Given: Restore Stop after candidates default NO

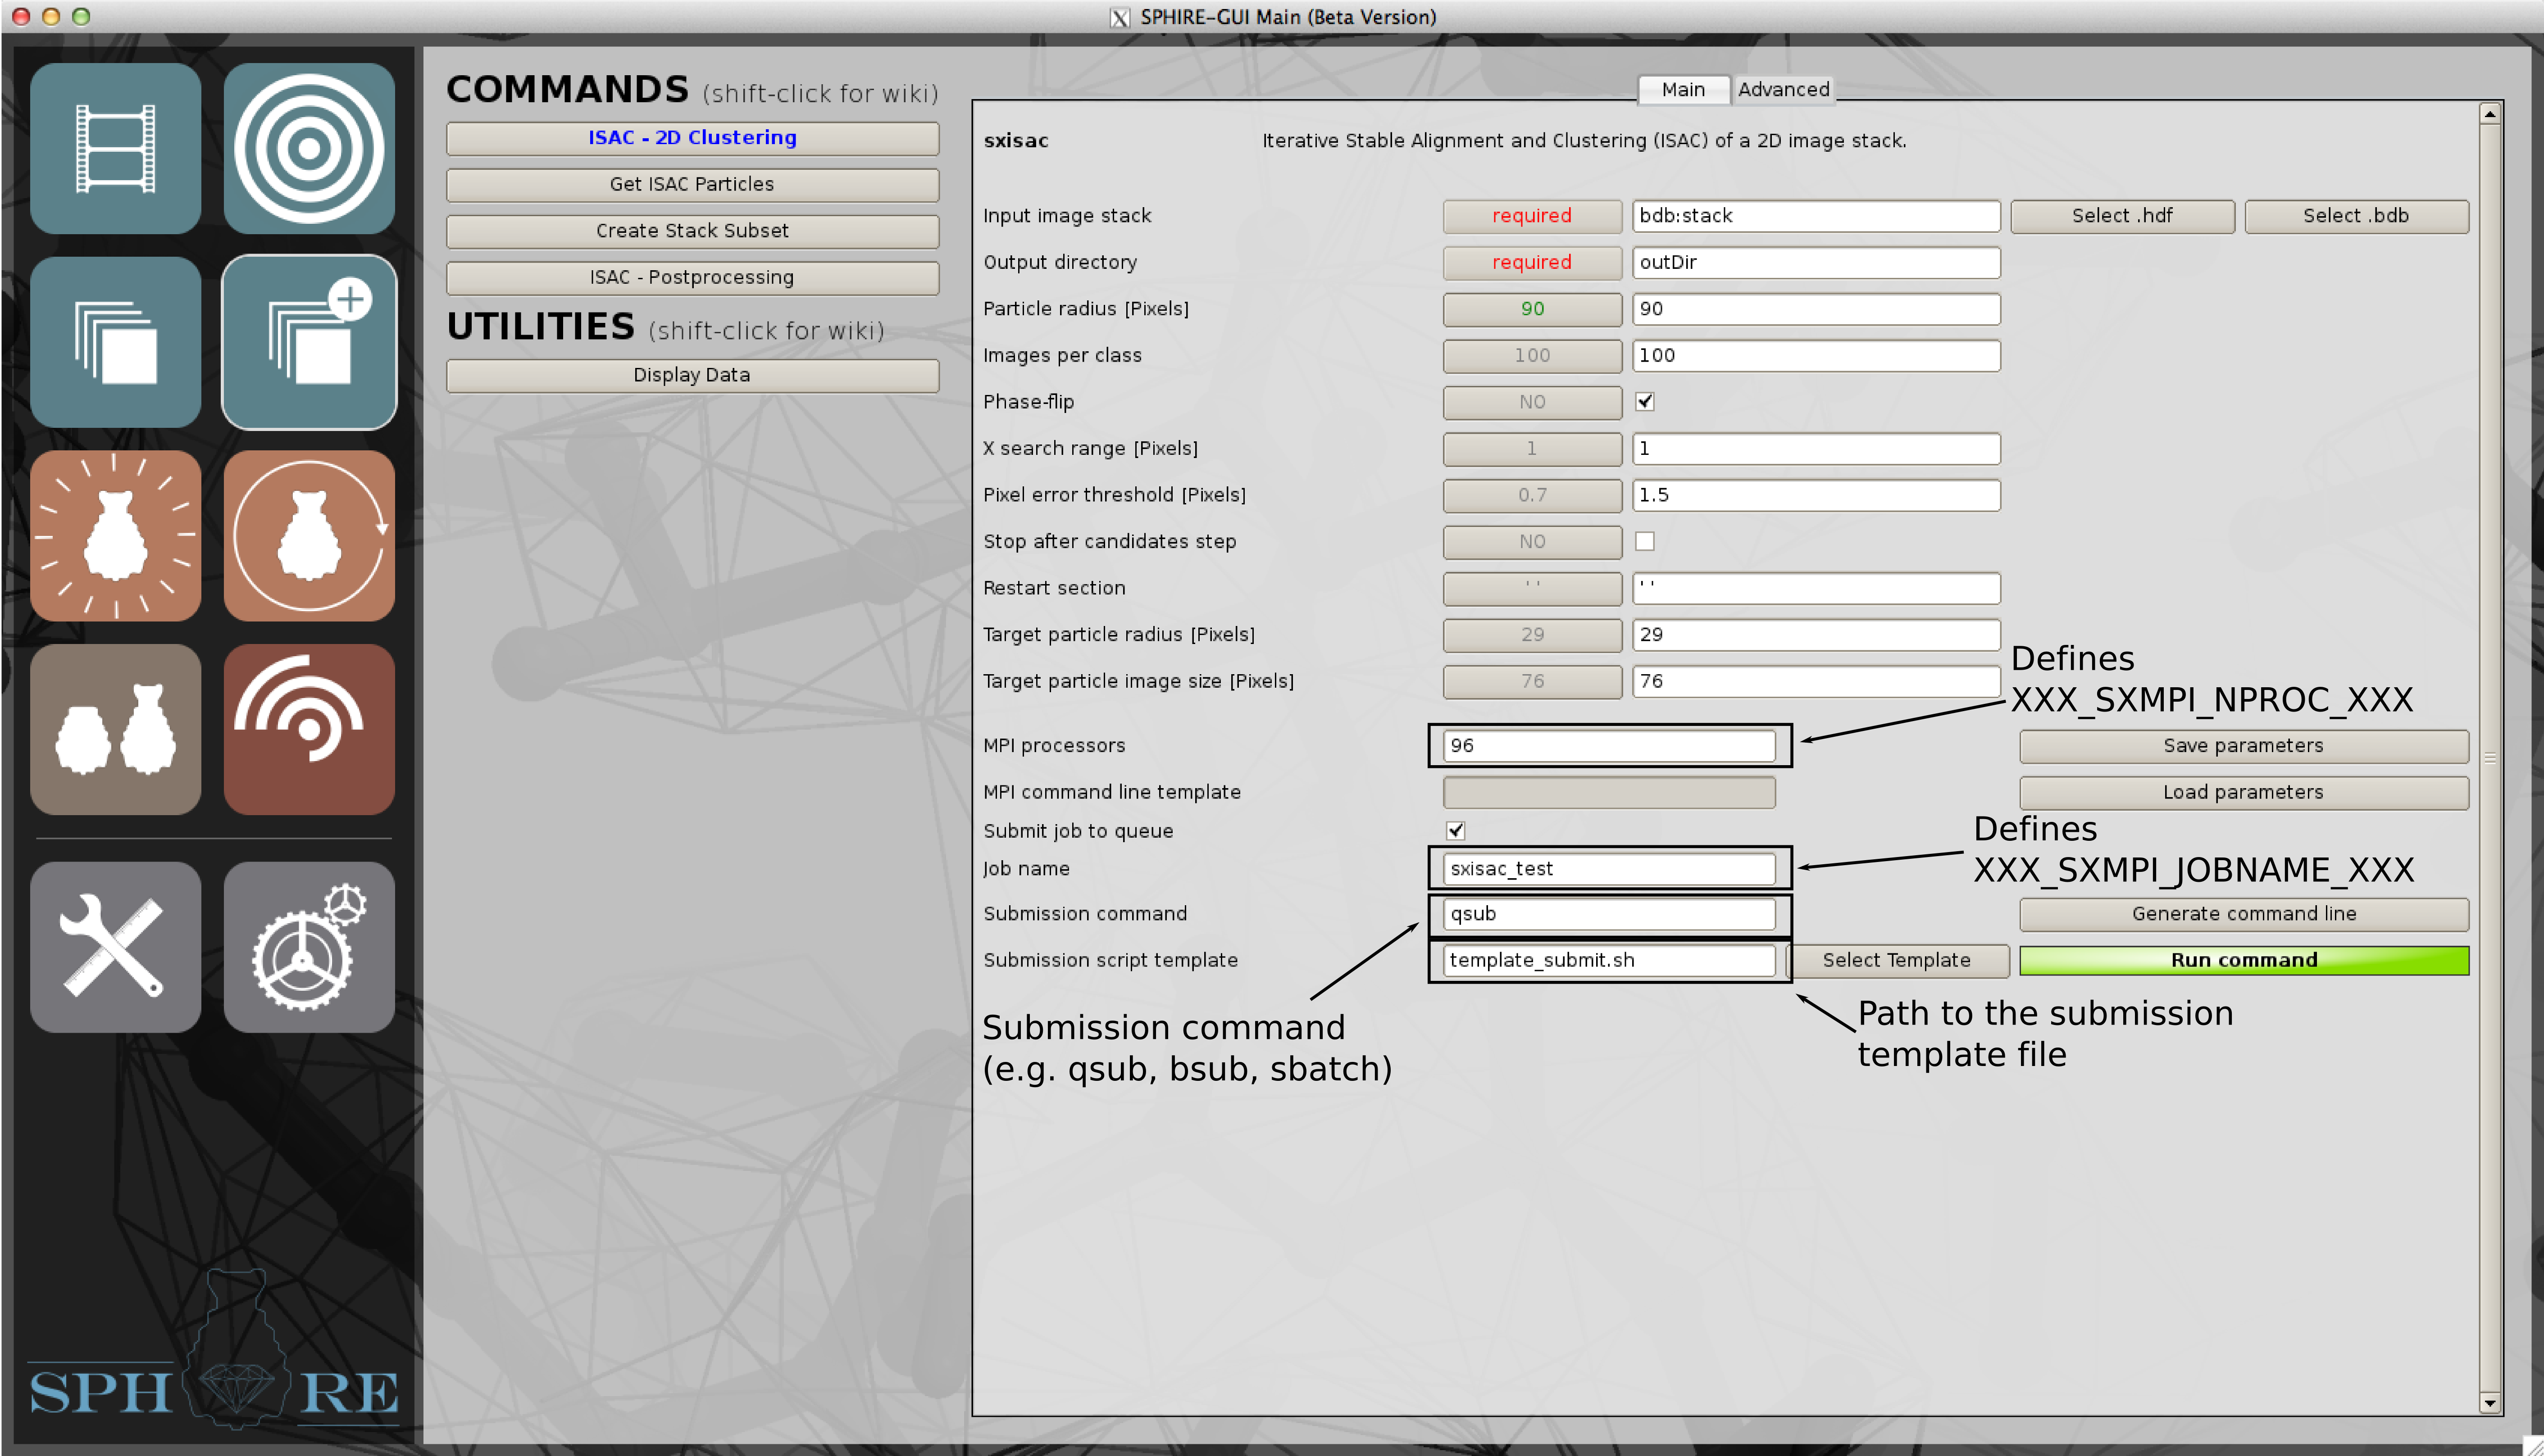Looking at the screenshot, I should (1532, 541).
